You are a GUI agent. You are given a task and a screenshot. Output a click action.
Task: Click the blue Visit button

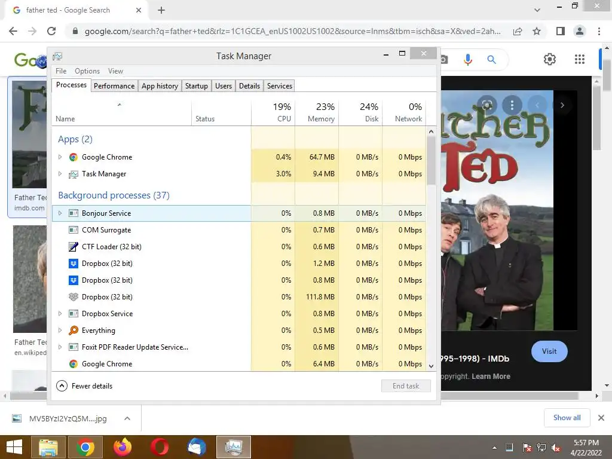(x=549, y=351)
